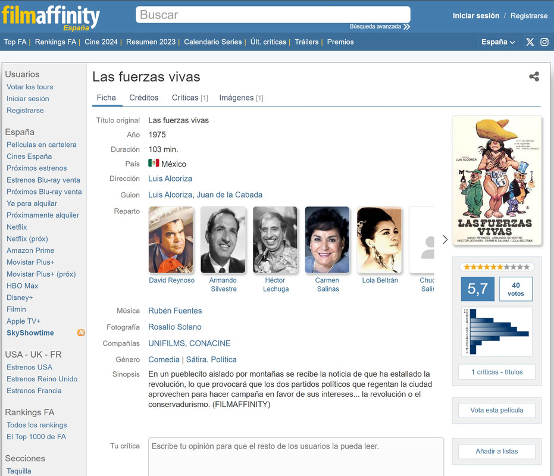This screenshot has height=476, width=554.
Task: Click the 1 críticas - títulos button
Action: [496, 372]
